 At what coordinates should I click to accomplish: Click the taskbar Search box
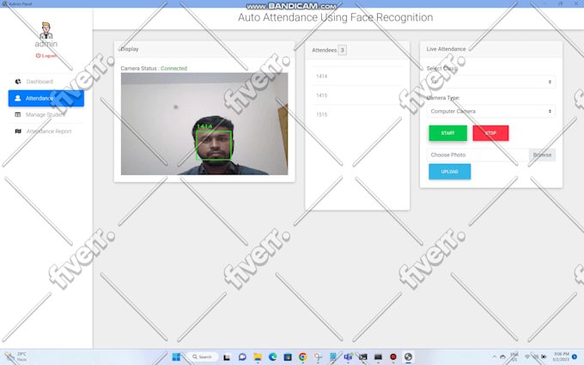pos(202,356)
